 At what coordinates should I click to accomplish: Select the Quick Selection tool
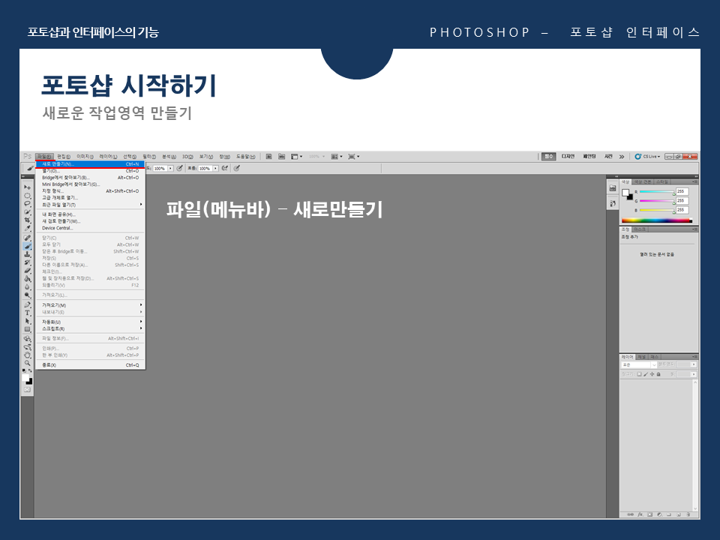coord(28,211)
